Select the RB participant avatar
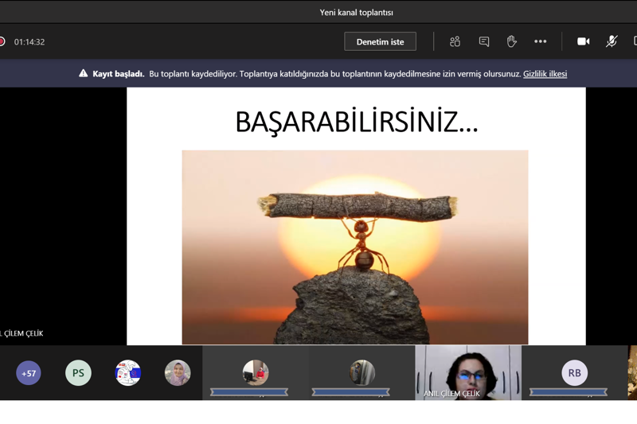Image resolution: width=637 pixels, height=424 pixels. pyautogui.click(x=574, y=373)
